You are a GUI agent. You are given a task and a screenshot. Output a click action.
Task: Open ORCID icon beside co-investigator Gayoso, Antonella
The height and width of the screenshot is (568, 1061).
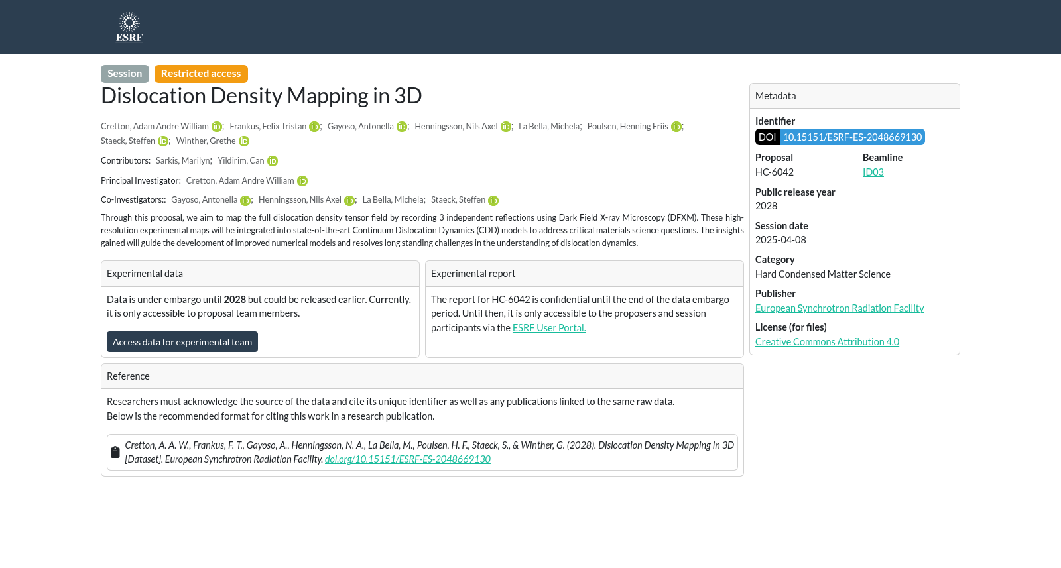point(245,201)
